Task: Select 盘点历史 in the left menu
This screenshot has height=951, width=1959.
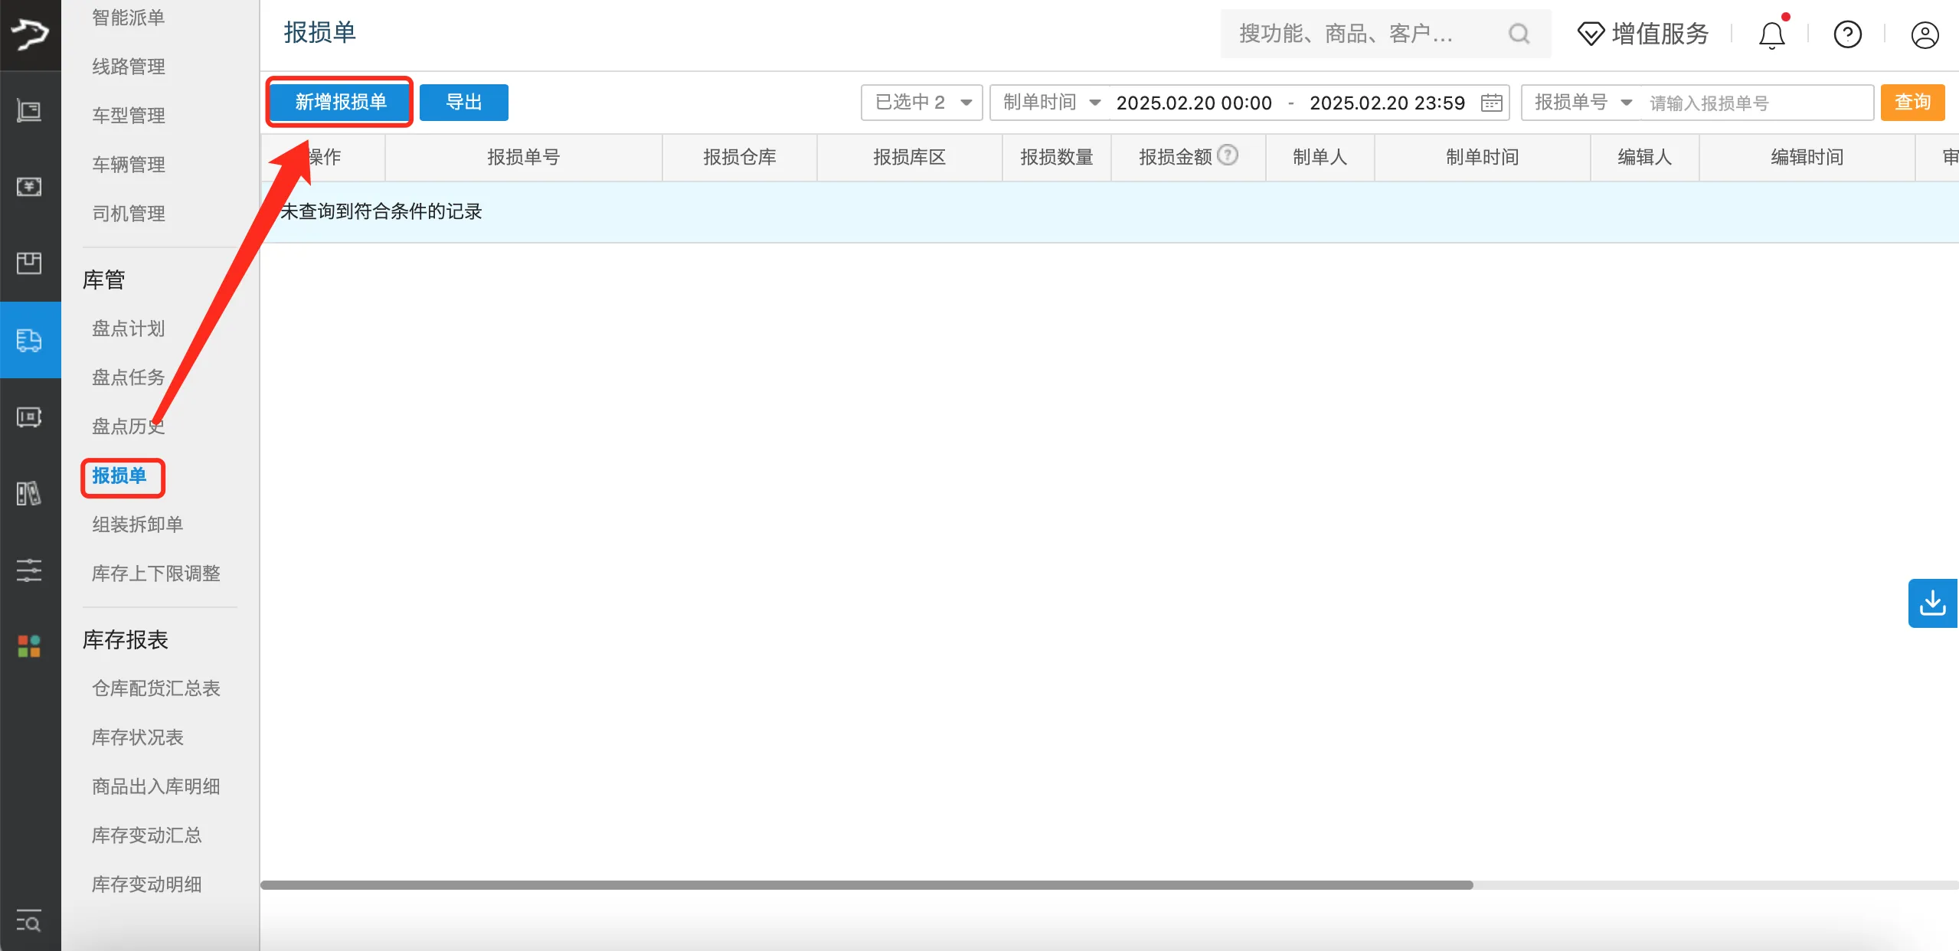Action: (x=127, y=426)
